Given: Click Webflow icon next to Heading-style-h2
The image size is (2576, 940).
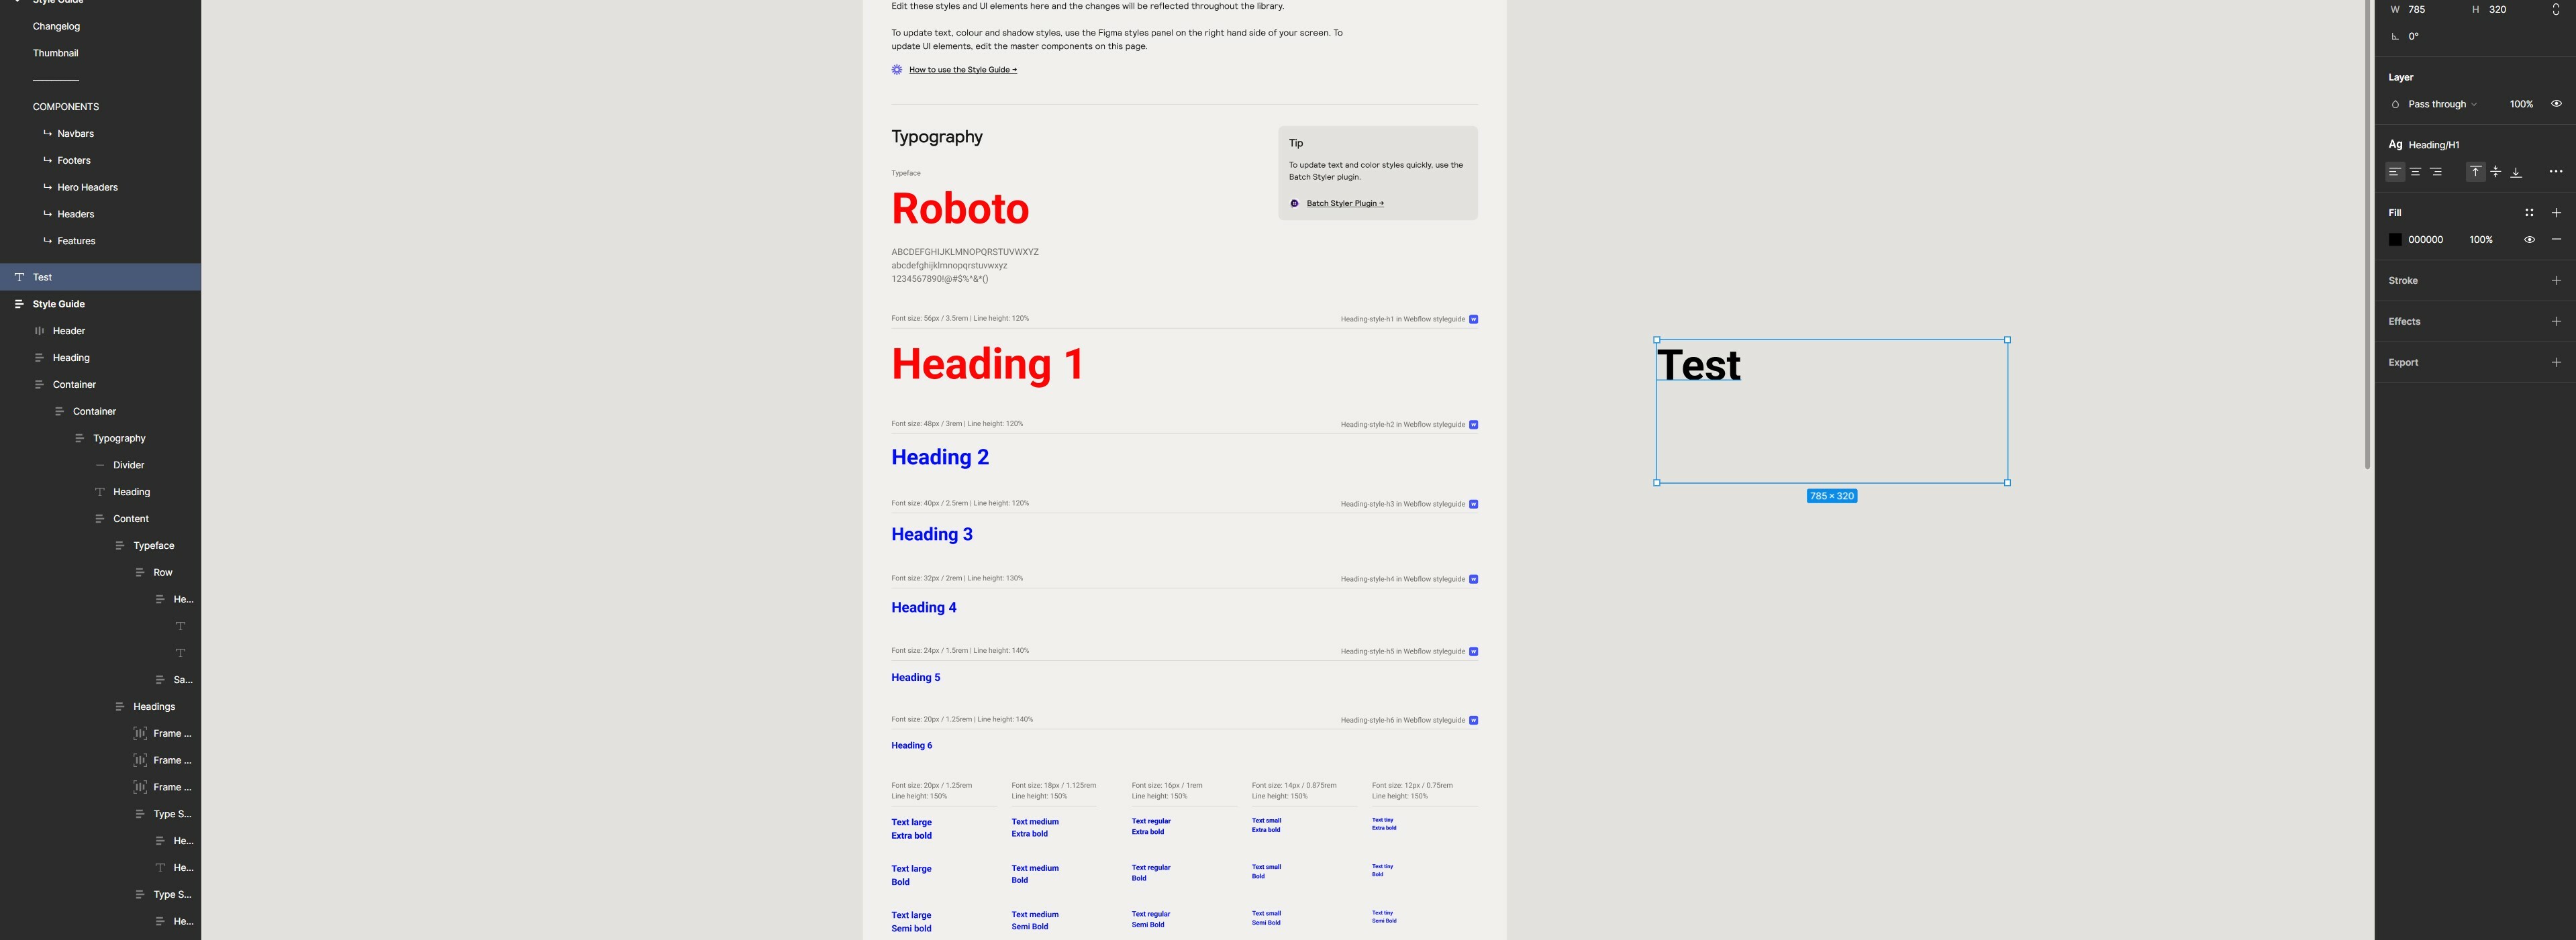Looking at the screenshot, I should pyautogui.click(x=1473, y=425).
